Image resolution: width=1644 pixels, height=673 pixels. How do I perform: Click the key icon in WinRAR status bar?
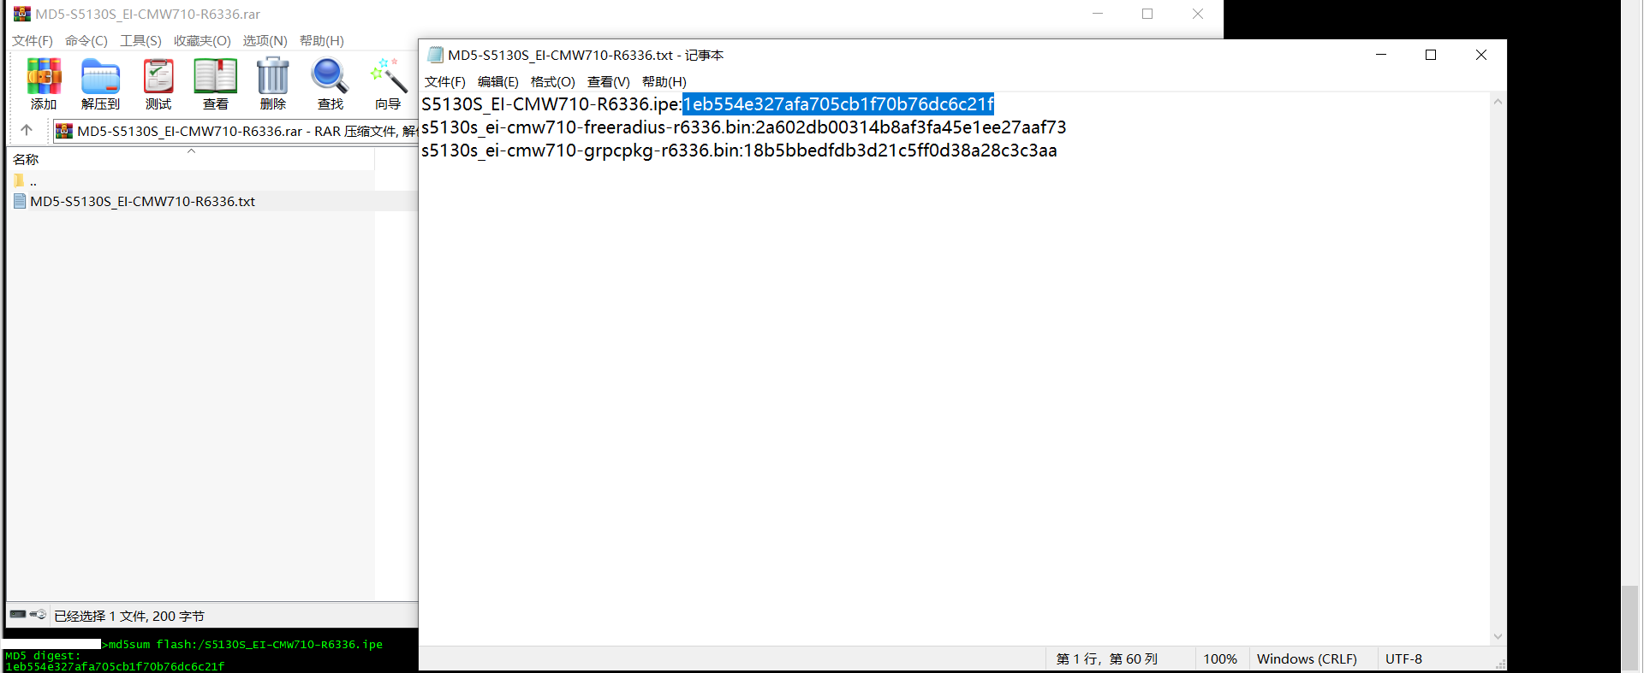[x=39, y=614]
